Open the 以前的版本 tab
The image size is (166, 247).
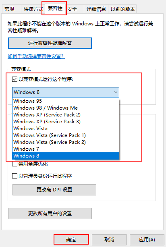tap(123, 9)
